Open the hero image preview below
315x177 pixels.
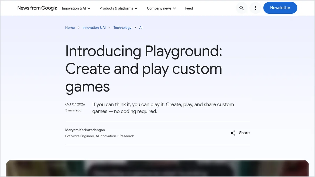(x=157, y=168)
